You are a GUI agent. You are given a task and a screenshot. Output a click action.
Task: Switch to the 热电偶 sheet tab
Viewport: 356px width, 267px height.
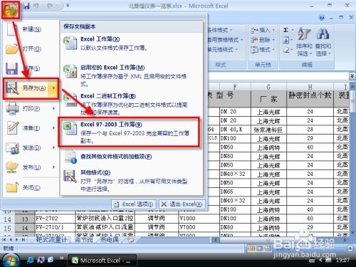tap(109, 240)
